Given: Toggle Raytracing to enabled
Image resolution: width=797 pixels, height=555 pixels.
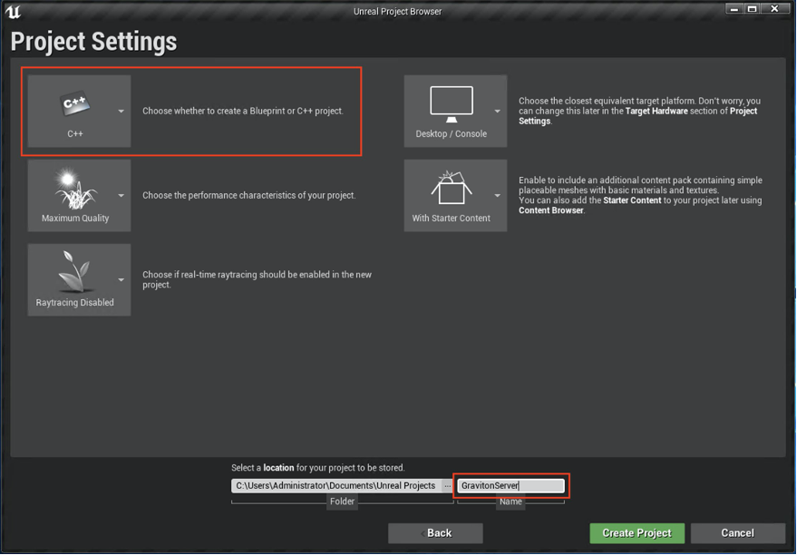Looking at the screenshot, I should tap(119, 278).
